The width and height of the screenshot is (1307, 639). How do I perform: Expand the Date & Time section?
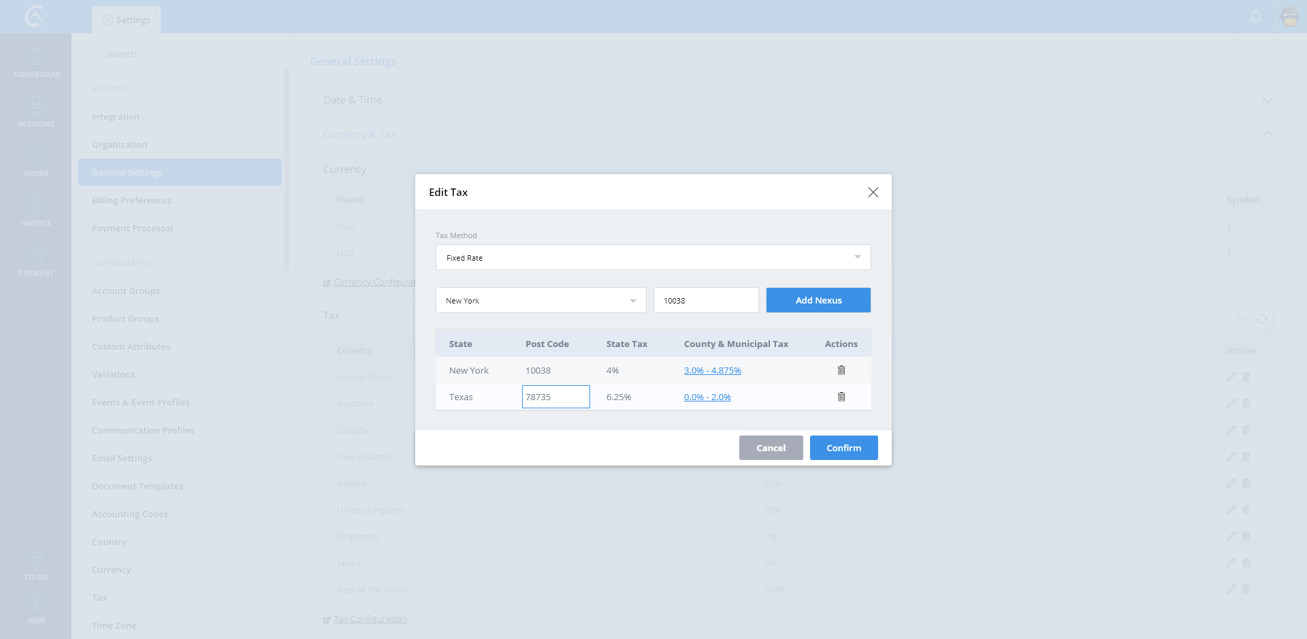click(1267, 100)
